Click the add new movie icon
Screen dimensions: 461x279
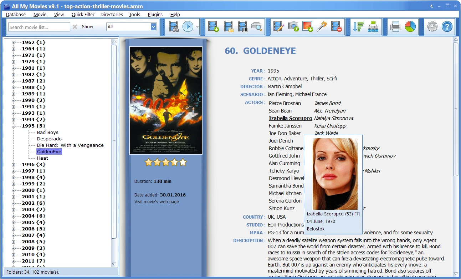point(213,27)
